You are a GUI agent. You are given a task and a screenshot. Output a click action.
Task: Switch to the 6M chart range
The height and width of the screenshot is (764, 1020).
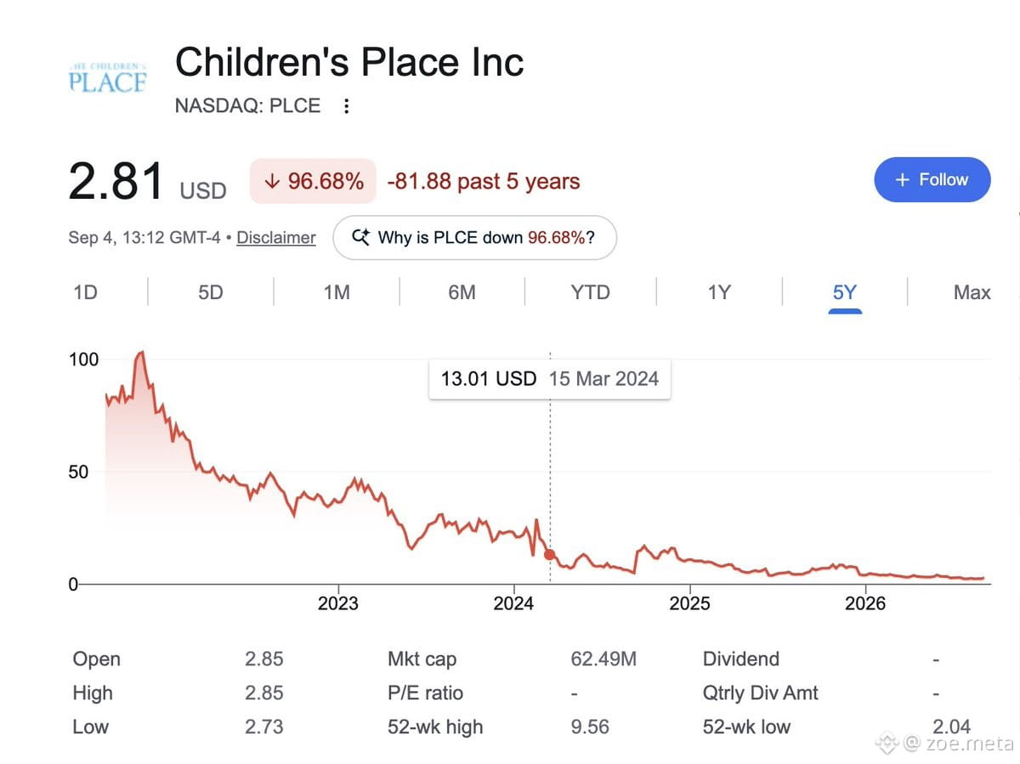[462, 292]
